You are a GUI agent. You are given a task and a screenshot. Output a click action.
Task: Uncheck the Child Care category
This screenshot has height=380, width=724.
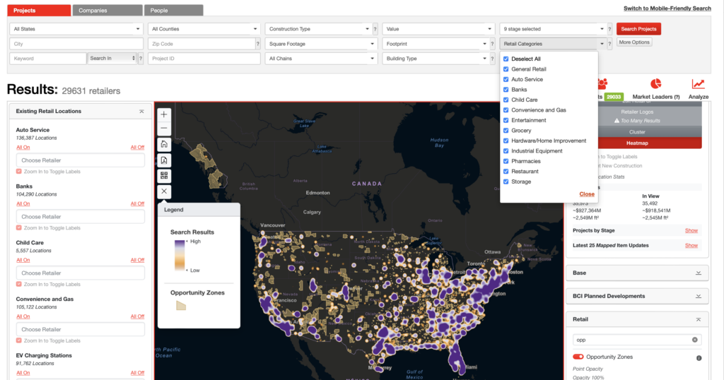[506, 100]
